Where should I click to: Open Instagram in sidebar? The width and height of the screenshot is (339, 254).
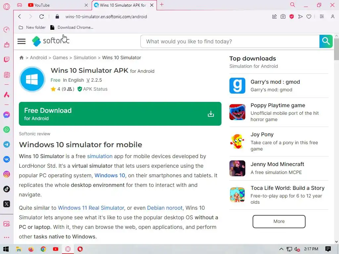point(7,174)
